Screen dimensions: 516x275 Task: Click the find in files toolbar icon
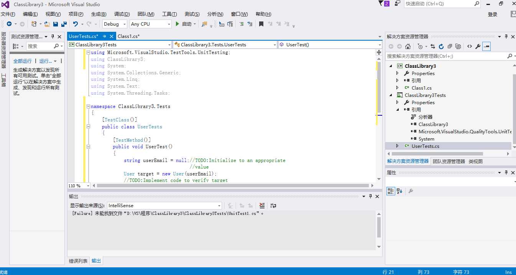pyautogui.click(x=204, y=24)
